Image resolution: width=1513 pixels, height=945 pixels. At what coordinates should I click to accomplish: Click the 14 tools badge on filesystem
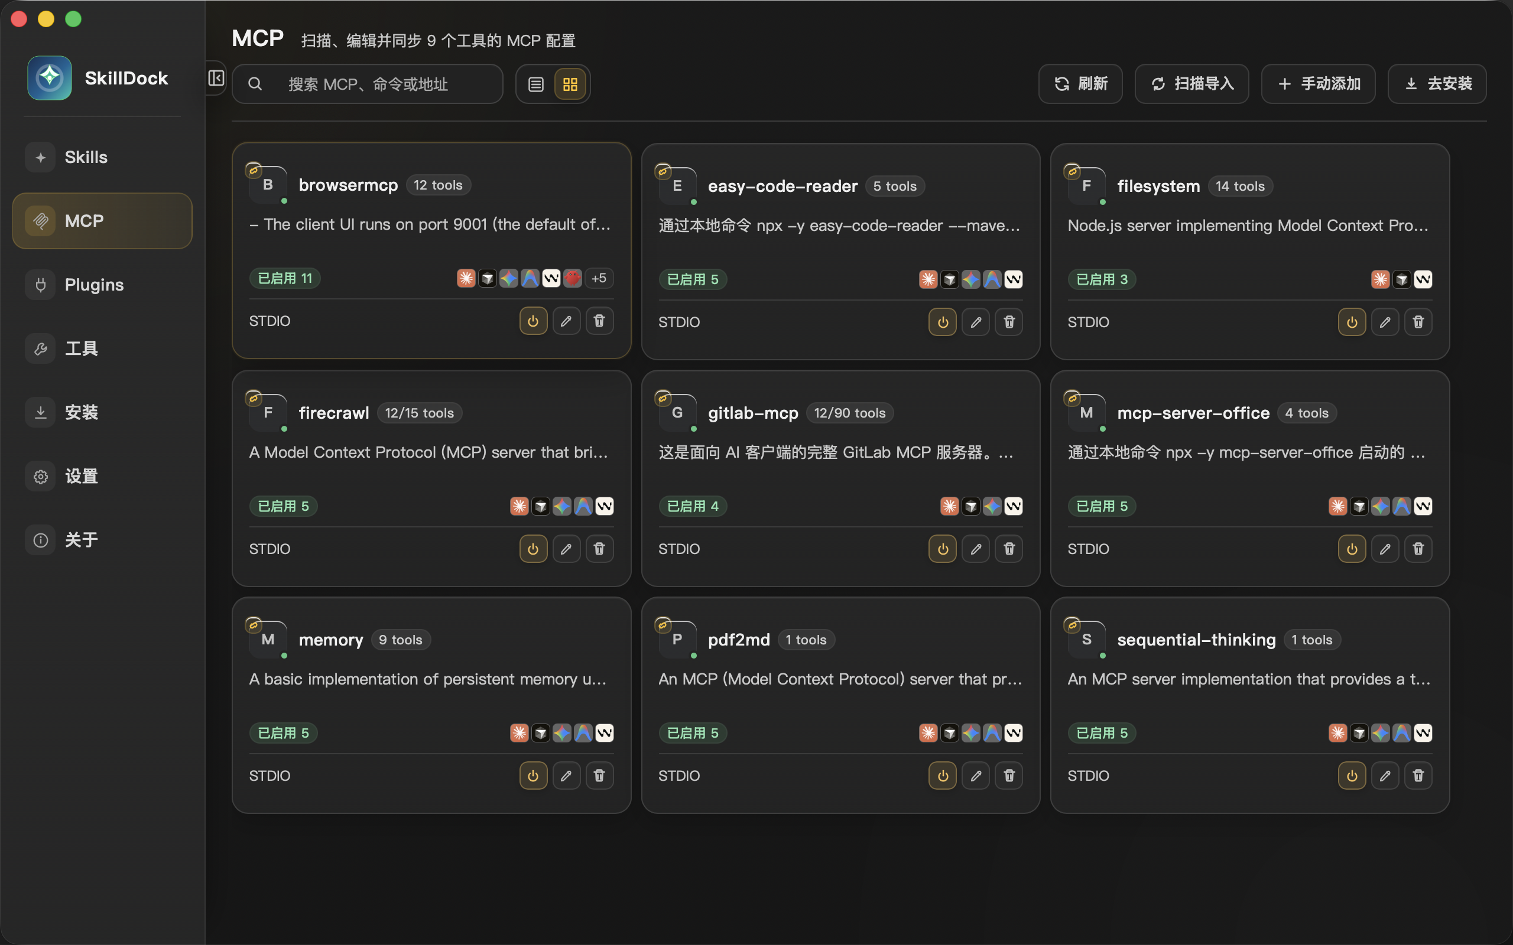coord(1240,186)
